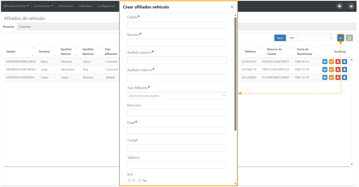This screenshot has height=187, width=359.
Task: Click the Cédula input field
Action: coord(177,25)
